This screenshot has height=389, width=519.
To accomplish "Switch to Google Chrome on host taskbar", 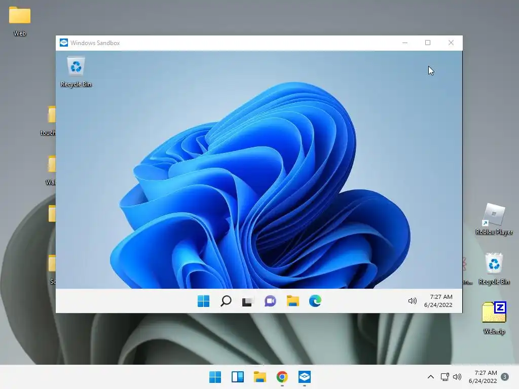I will tap(282, 377).
